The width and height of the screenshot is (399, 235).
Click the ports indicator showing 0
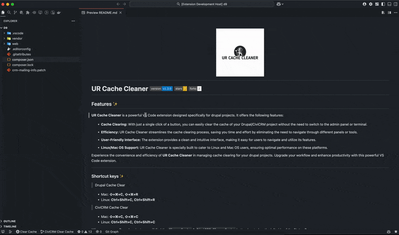(x=99, y=232)
